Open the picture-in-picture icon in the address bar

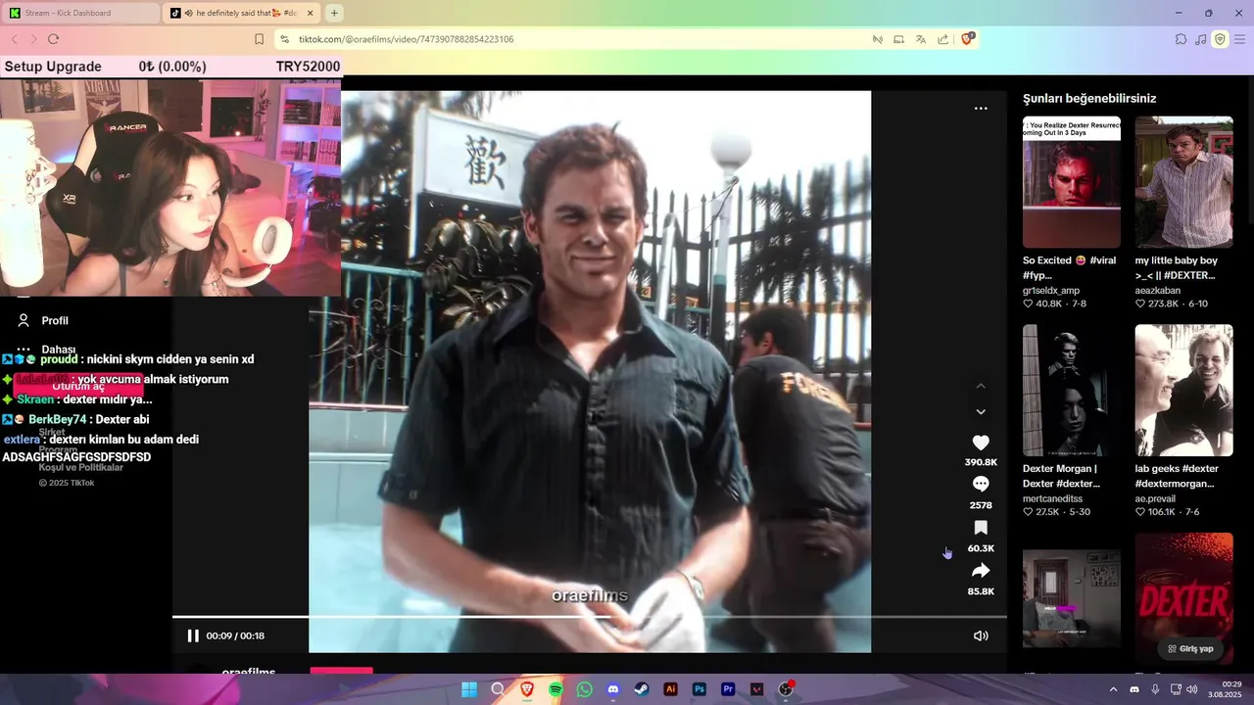coord(898,39)
